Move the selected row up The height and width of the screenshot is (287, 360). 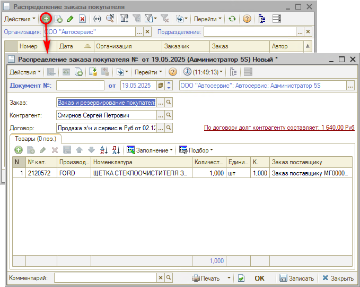coord(79,150)
